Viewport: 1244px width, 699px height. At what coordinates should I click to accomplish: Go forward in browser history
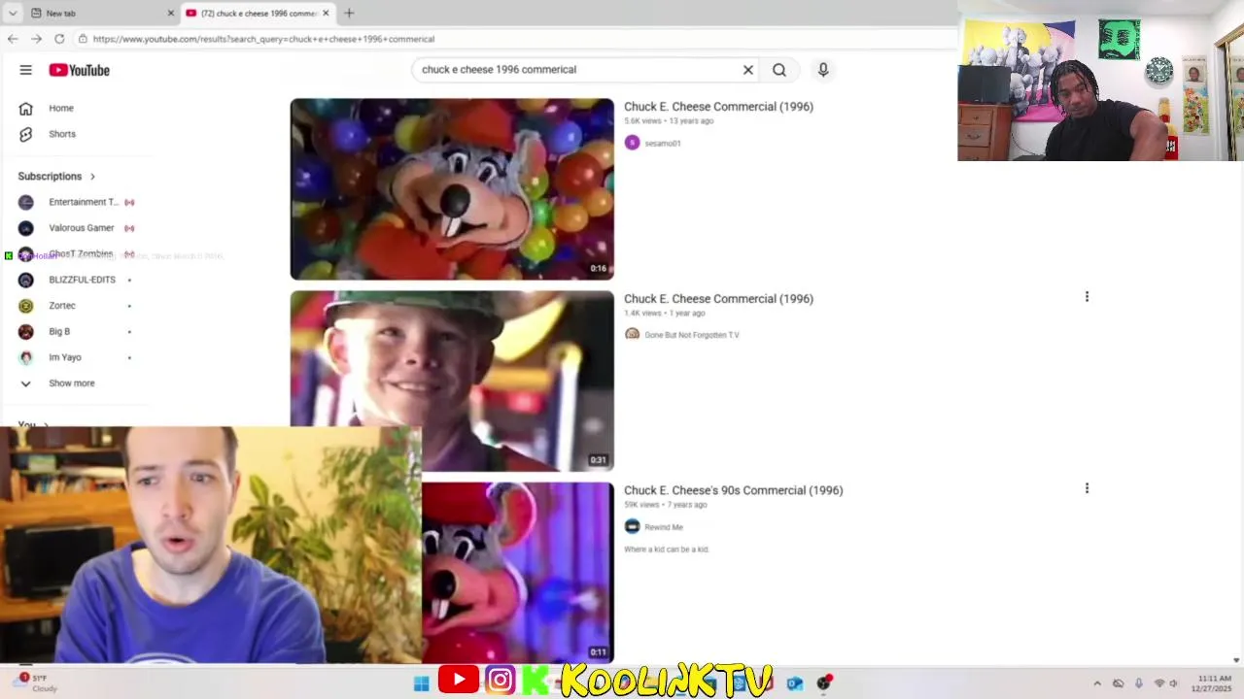pyautogui.click(x=36, y=39)
